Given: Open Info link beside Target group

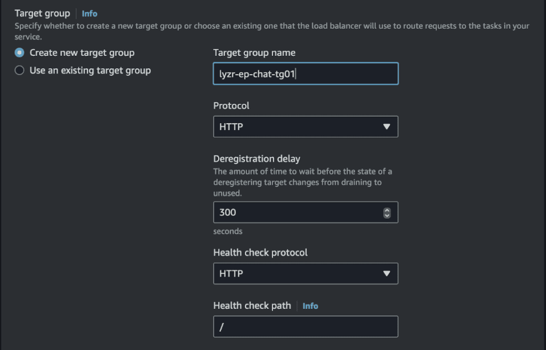Looking at the screenshot, I should pos(90,13).
